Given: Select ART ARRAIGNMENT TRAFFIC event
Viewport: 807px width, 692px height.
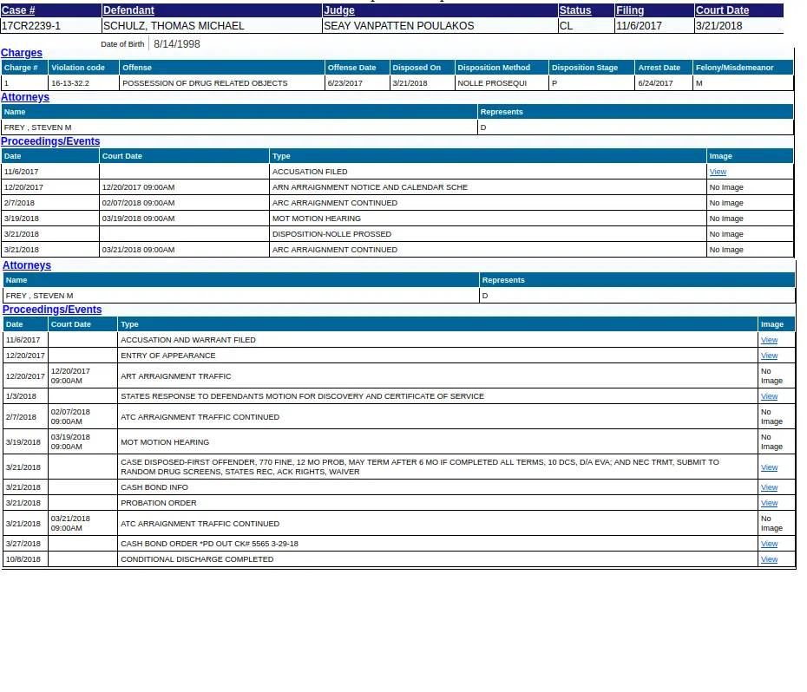Looking at the screenshot, I should (x=175, y=376).
